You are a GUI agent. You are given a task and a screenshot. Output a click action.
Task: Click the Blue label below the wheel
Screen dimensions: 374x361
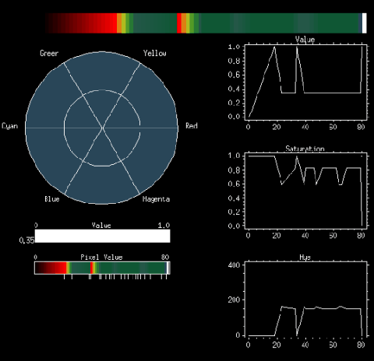pyautogui.click(x=52, y=199)
